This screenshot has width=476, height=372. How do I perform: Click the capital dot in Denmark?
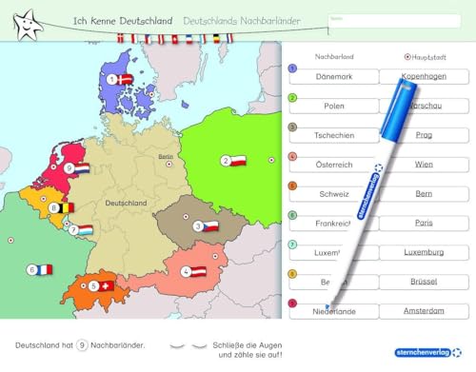pos(151,94)
